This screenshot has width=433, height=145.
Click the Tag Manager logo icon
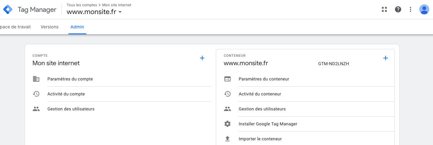tap(7, 9)
